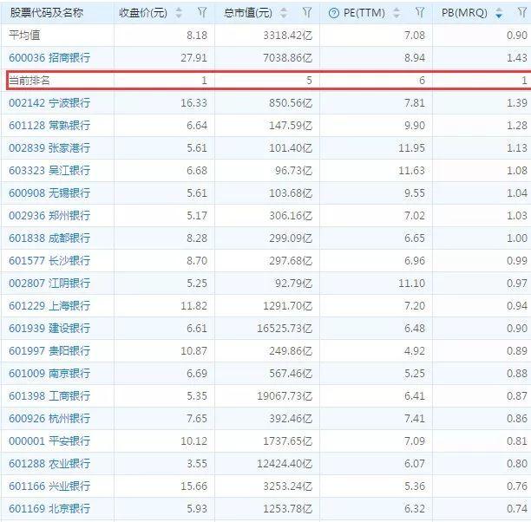Image resolution: width=531 pixels, height=522 pixels.
Task: Open stock 601939 建设银行
Action: pyautogui.click(x=49, y=328)
